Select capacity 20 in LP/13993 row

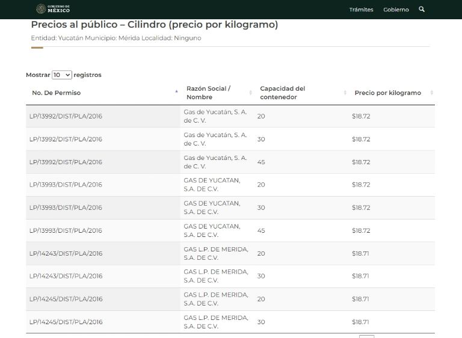coord(261,185)
